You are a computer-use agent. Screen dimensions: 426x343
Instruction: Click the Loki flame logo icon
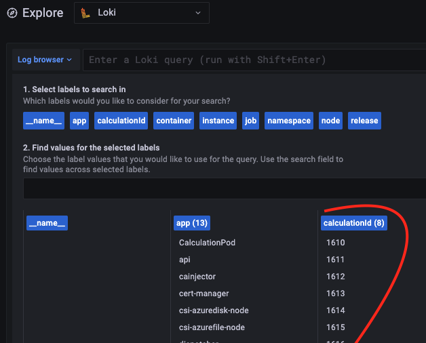[x=85, y=13]
